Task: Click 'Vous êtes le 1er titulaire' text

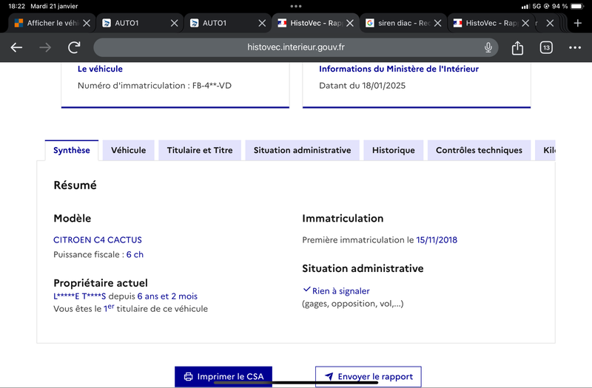Action: click(x=131, y=308)
